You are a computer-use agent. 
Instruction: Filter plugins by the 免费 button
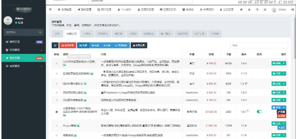[x=95, y=45]
